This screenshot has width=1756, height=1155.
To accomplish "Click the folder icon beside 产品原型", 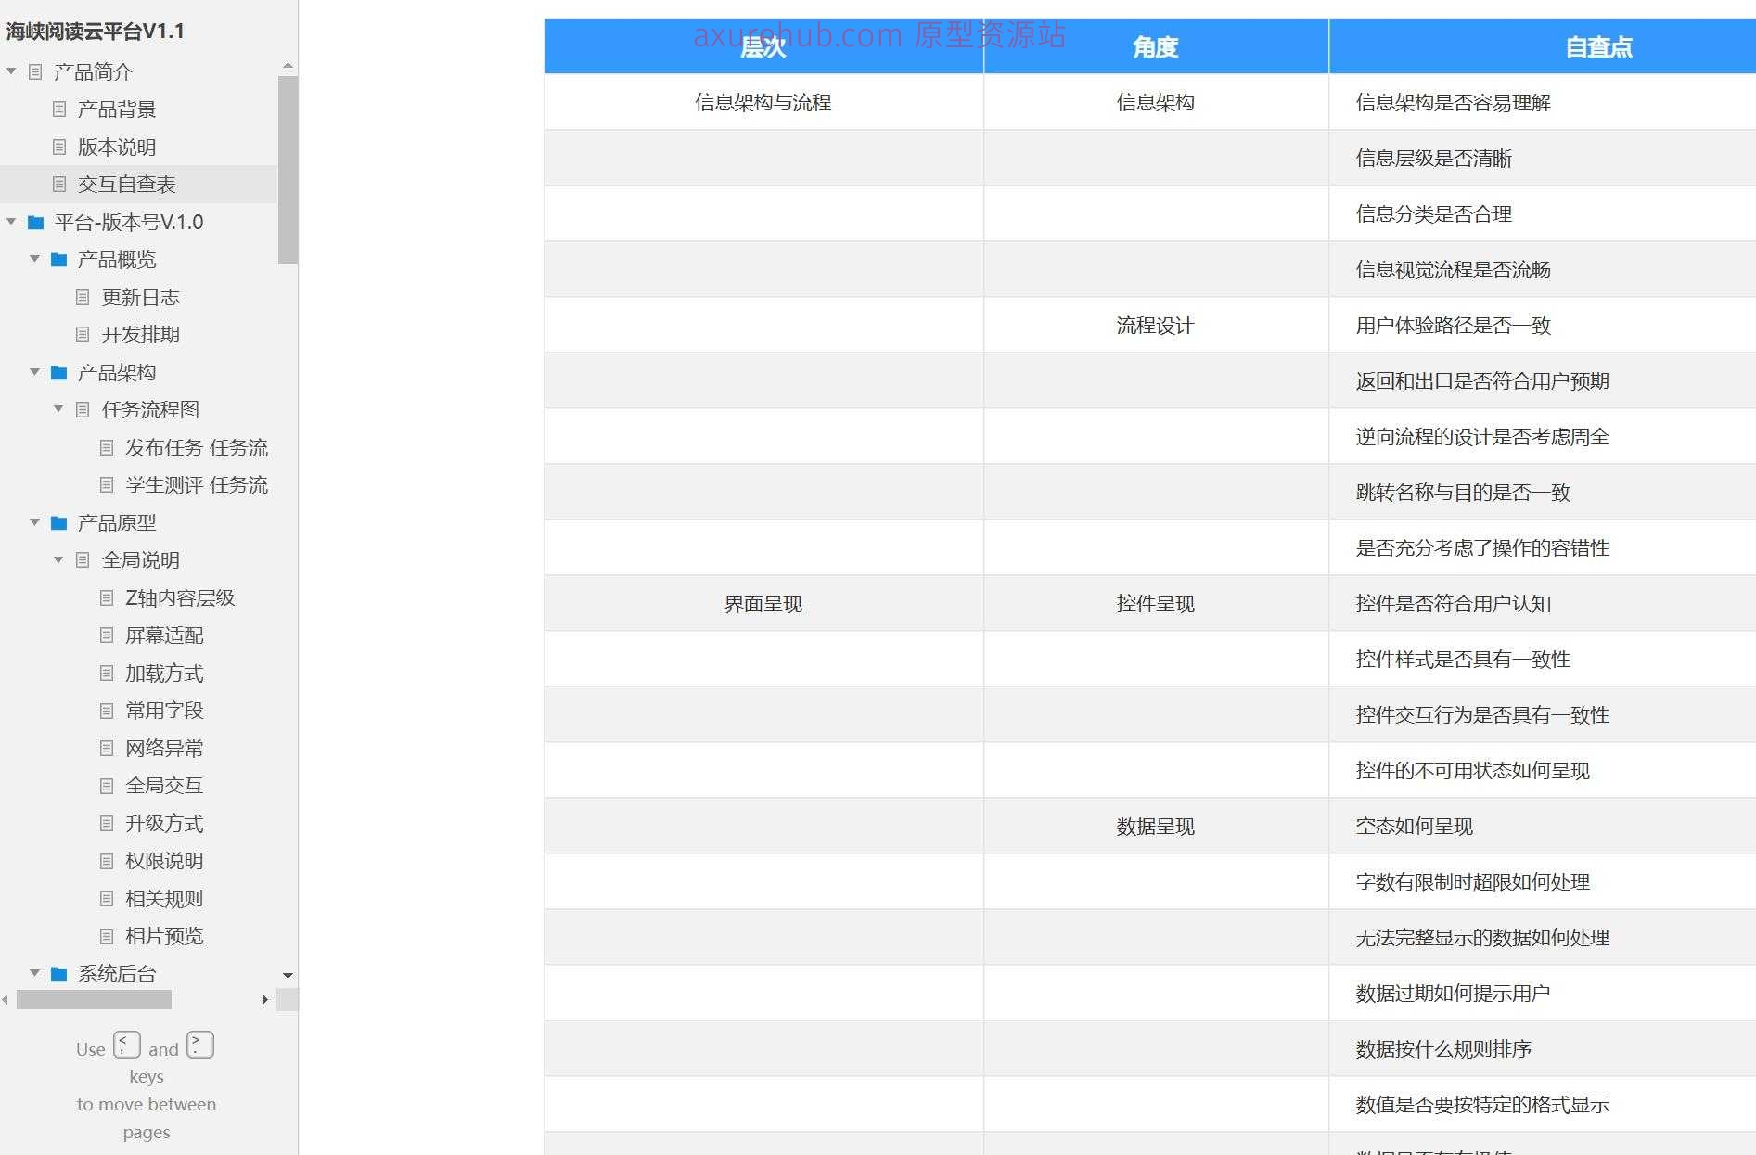I will [58, 522].
